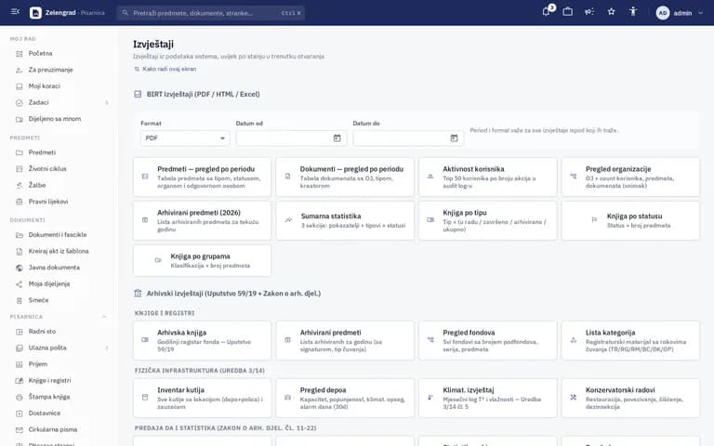This screenshot has height=446, width=714.
Task: Open the Klimat. izvještaj report
Action: pyautogui.click(x=488, y=399)
